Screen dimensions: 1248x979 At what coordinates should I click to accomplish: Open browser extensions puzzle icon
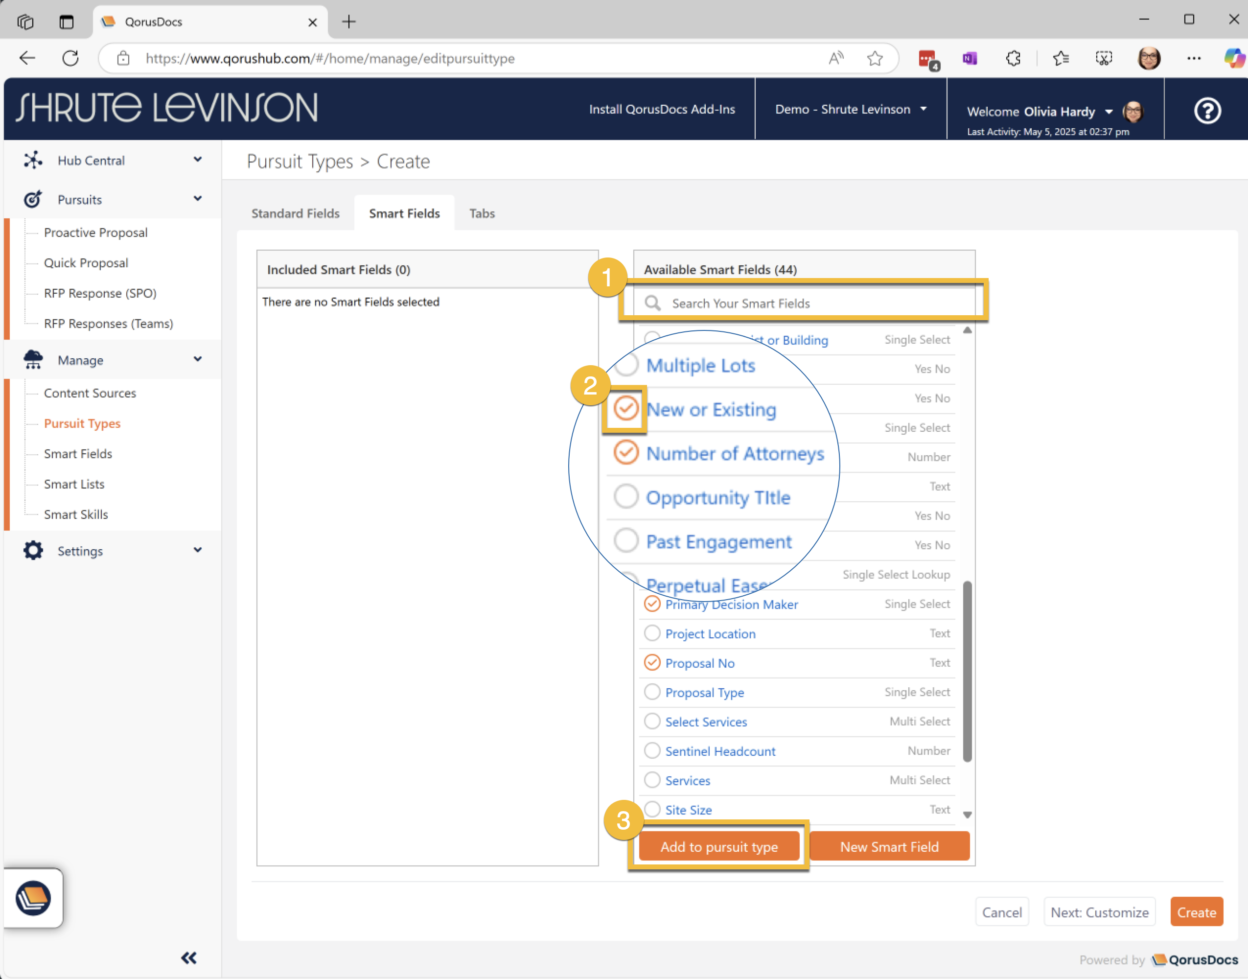pyautogui.click(x=1013, y=58)
